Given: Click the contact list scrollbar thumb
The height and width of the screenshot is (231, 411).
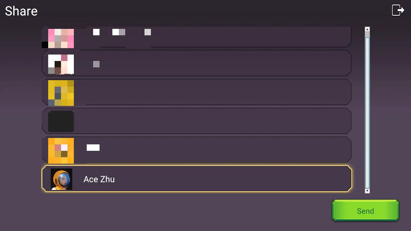Looking at the screenshot, I should coord(367,112).
